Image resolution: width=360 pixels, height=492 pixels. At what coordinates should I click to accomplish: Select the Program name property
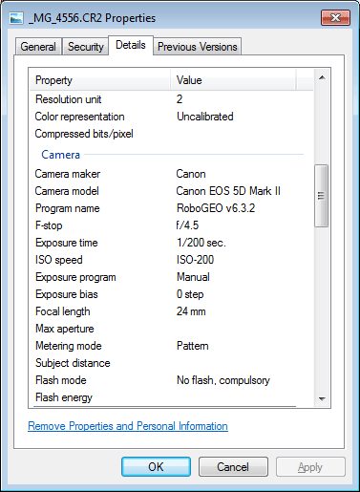[68, 208]
